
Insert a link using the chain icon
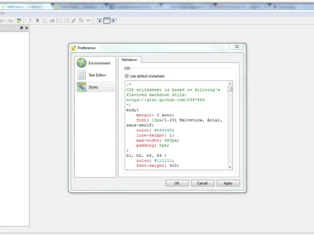[74, 21]
